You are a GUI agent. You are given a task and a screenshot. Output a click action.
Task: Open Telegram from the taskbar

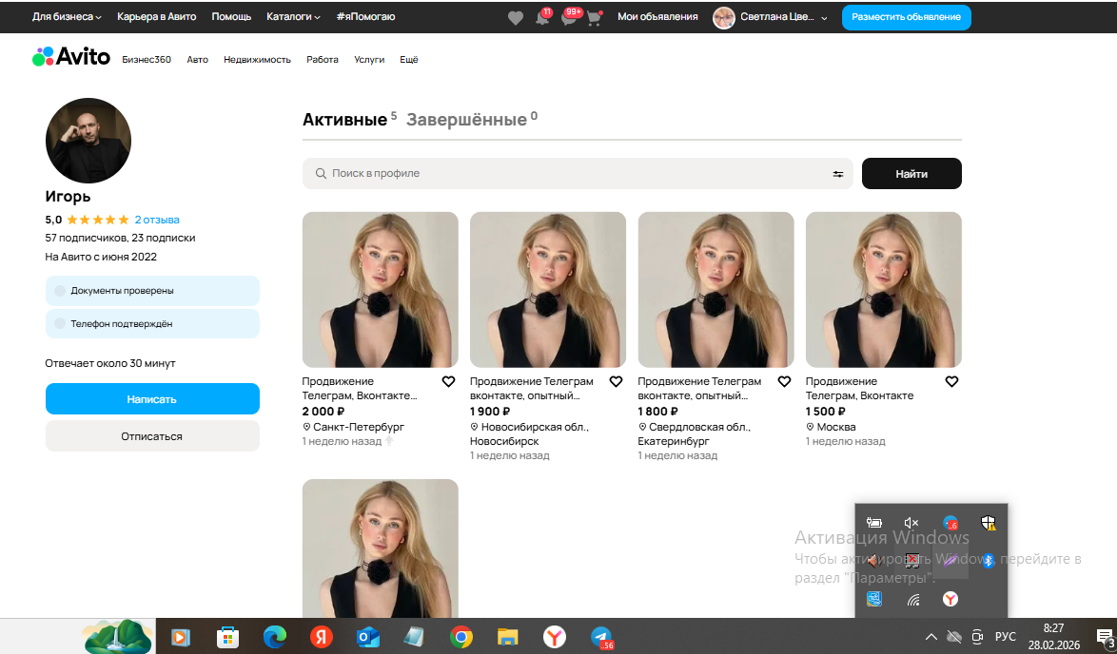pos(601,637)
